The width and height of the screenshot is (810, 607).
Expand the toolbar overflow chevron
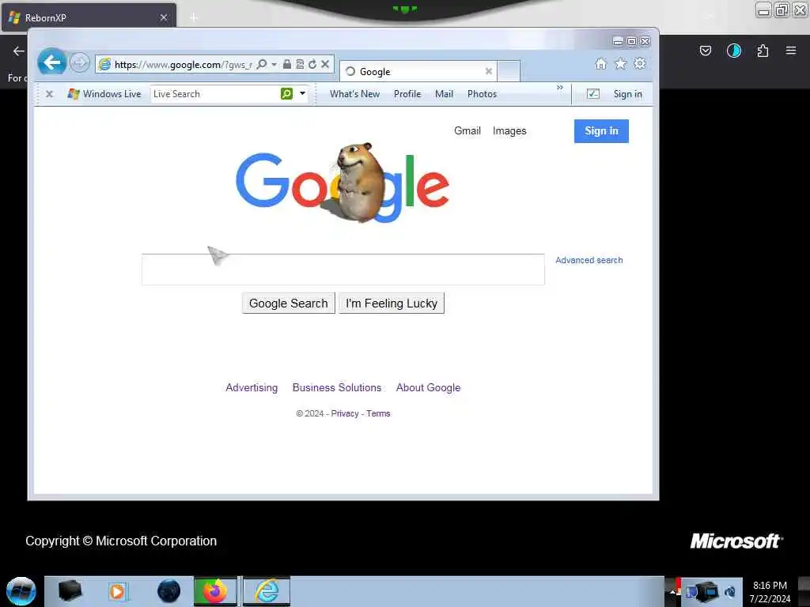[x=560, y=88]
